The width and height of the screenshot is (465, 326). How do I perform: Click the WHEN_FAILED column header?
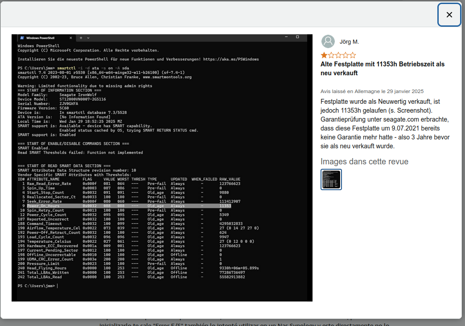[204, 179]
